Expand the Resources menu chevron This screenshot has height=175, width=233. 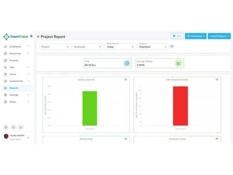coord(28,53)
